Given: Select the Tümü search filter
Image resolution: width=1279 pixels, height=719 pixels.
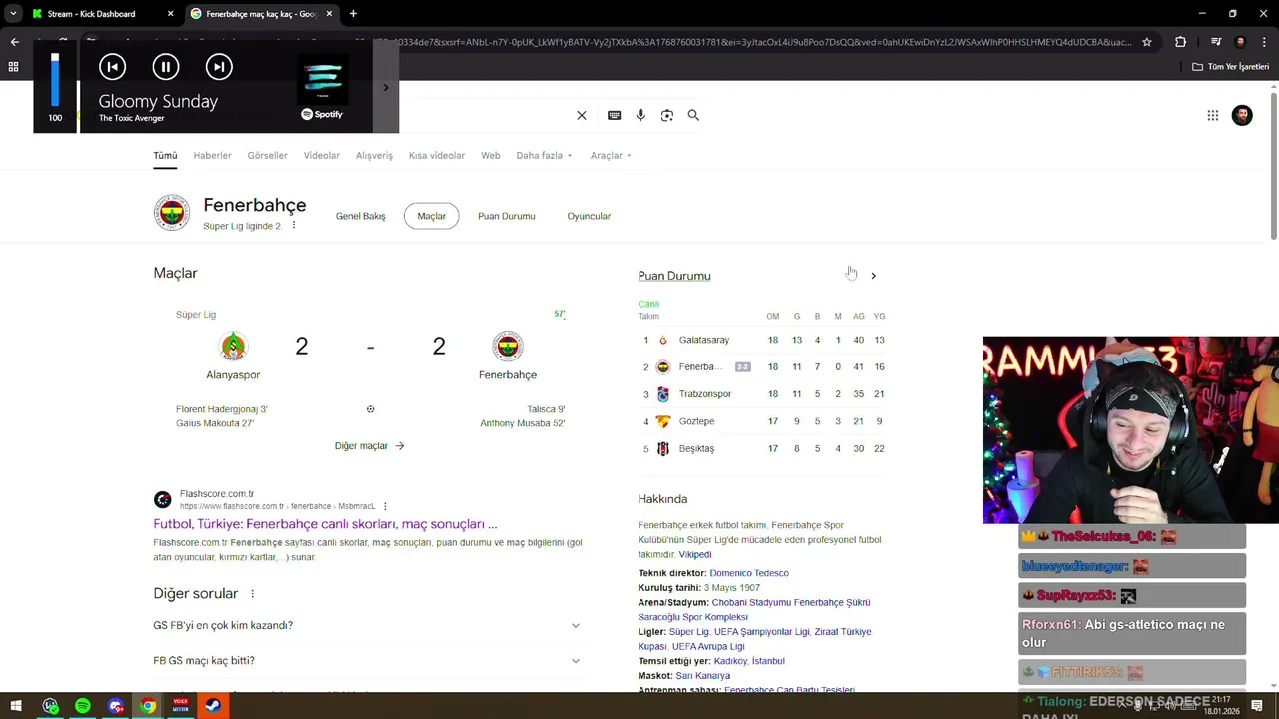Looking at the screenshot, I should tap(165, 155).
